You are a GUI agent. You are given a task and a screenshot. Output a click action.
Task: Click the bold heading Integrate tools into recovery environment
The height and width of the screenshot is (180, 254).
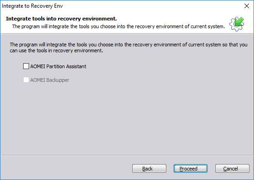pos(61,19)
